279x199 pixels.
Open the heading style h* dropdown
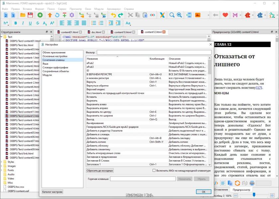coord(6,23)
